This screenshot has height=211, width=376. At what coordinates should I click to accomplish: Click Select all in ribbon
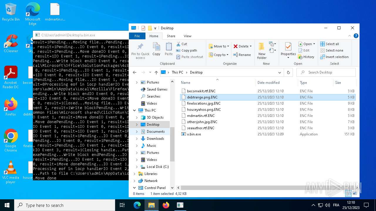coord(330,44)
